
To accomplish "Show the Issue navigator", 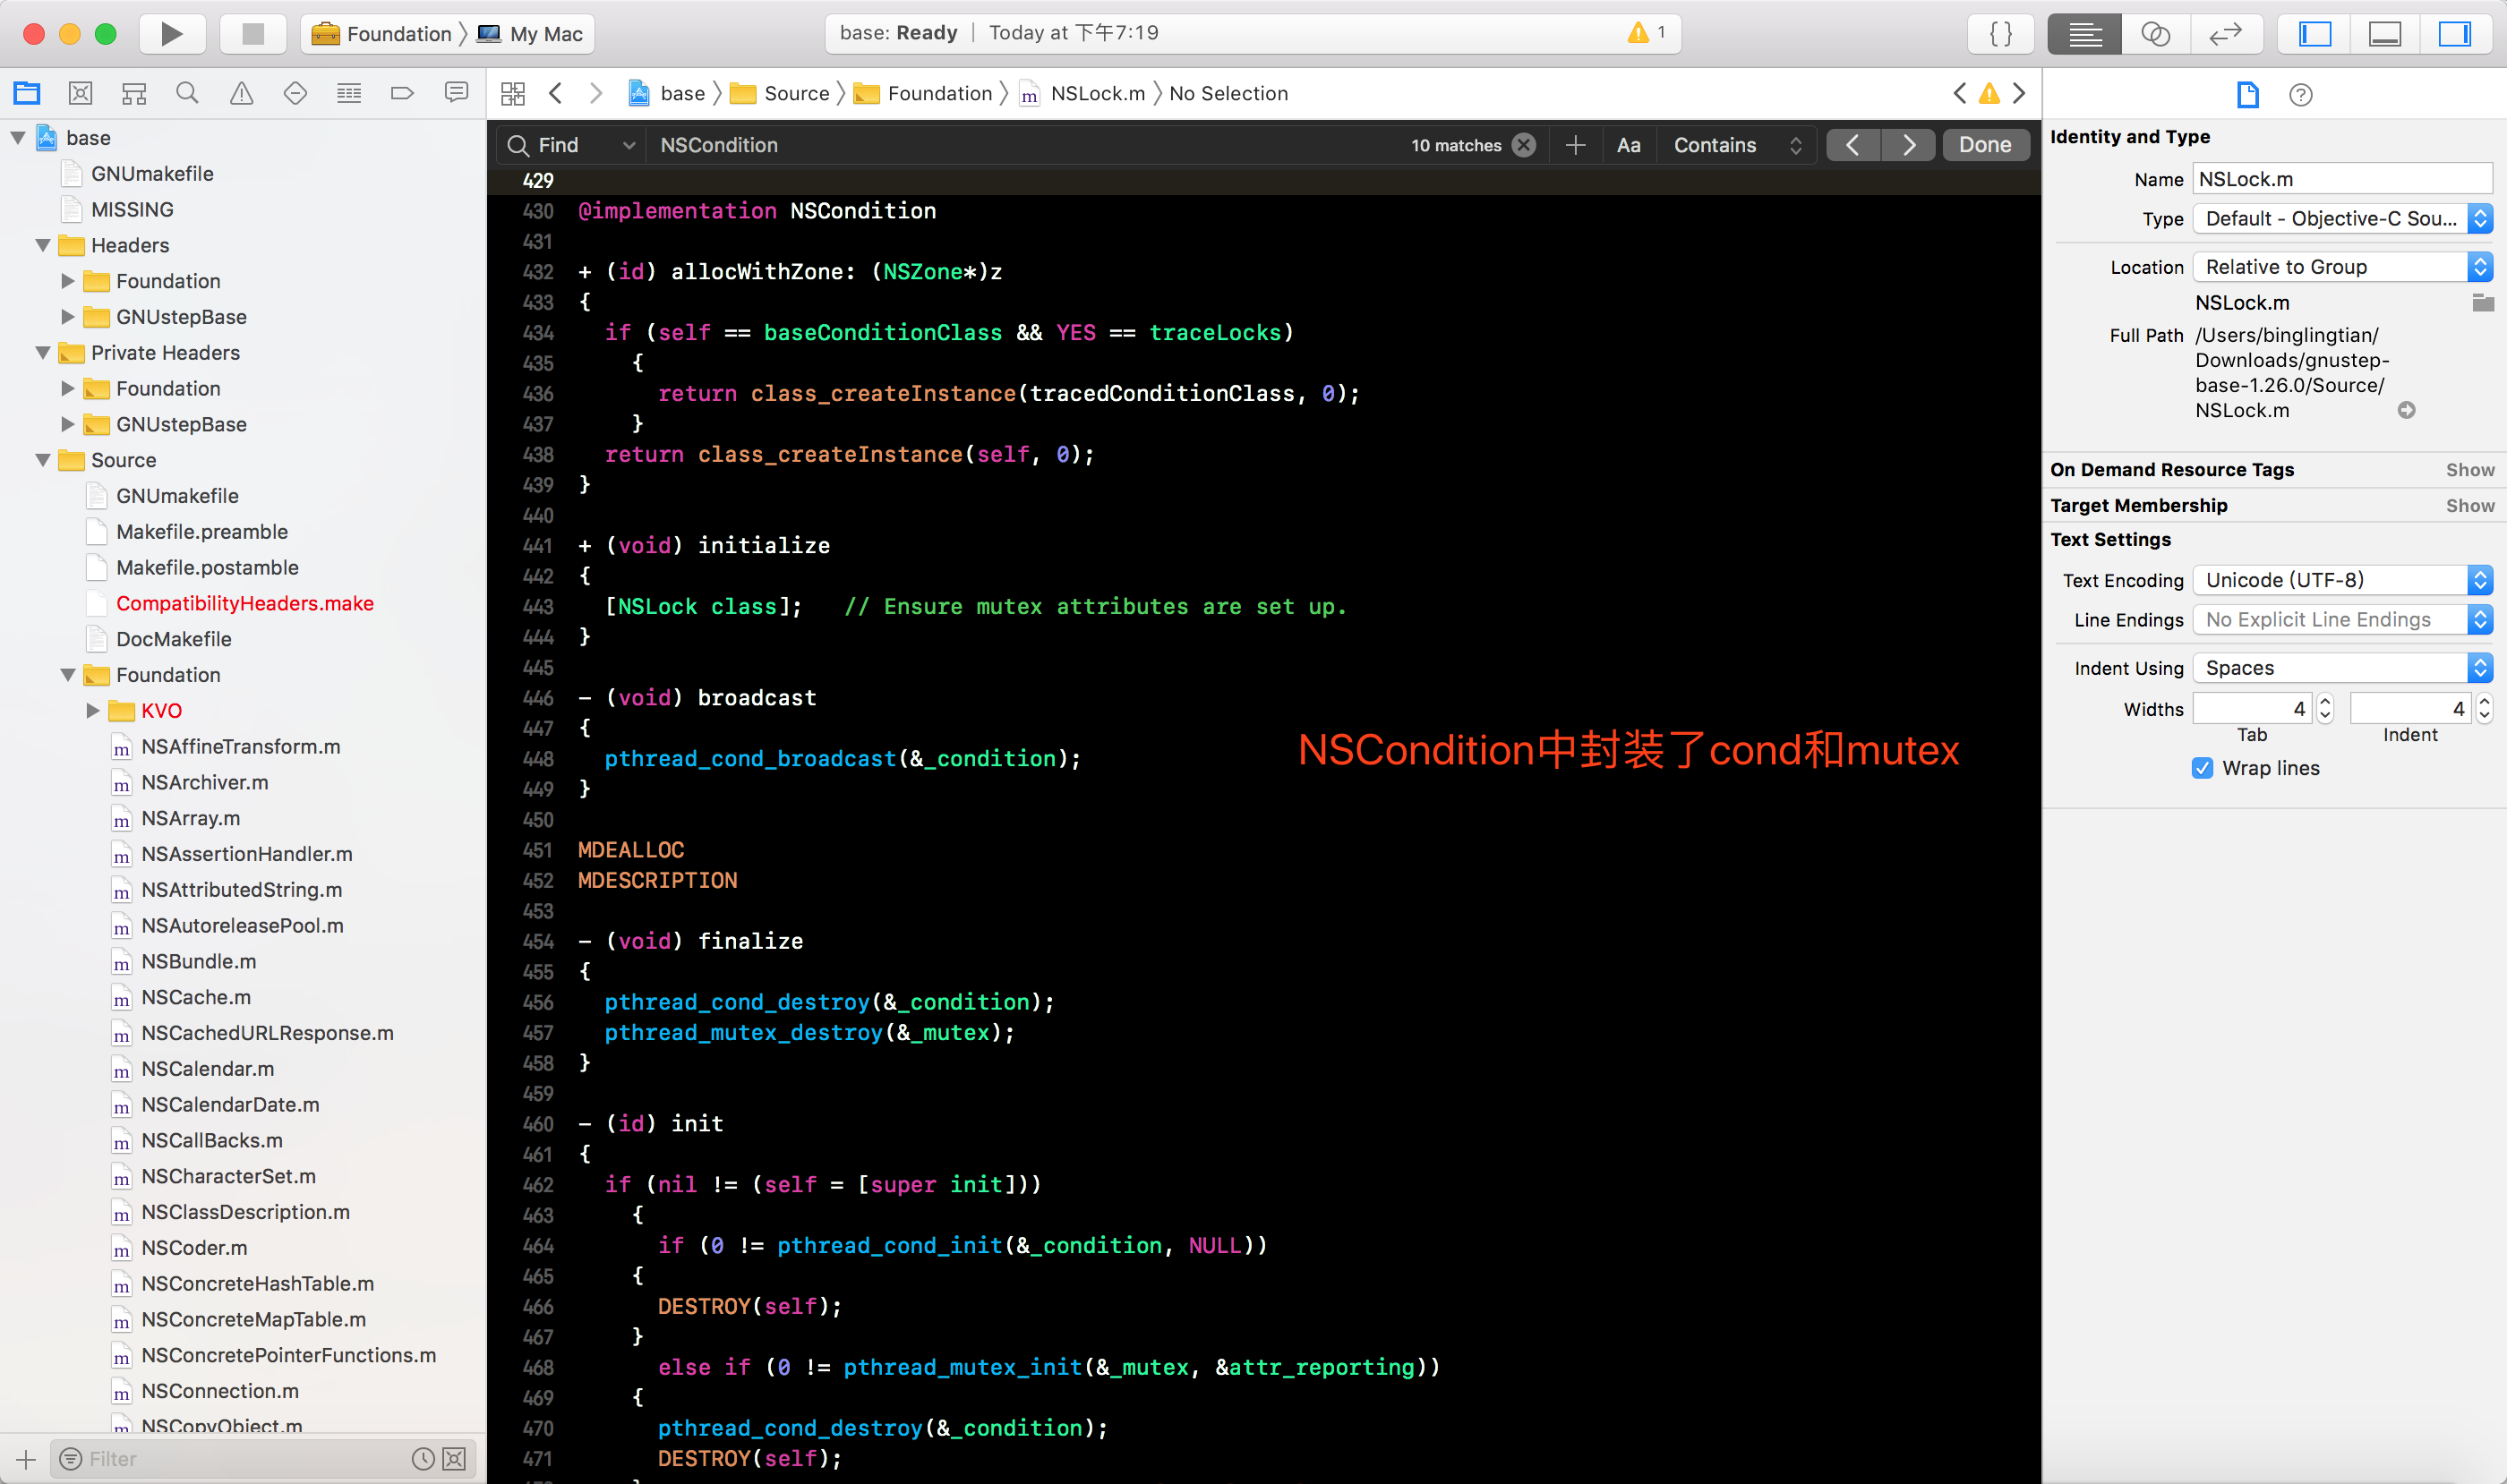I will pyautogui.click(x=241, y=93).
